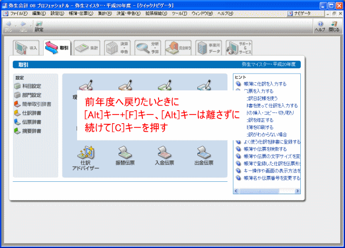The width and height of the screenshot is (345, 248).
Task: Launch 仕訳アドバイザー icon
Action: [x=86, y=158]
